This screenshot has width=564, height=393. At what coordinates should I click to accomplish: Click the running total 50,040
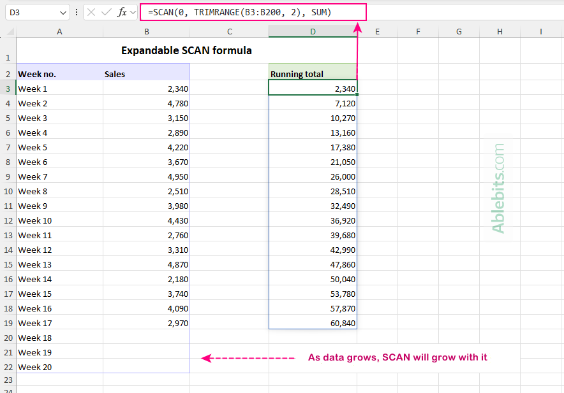[313, 279]
